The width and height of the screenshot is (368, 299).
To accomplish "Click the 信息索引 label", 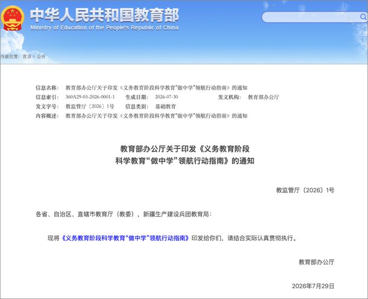I will [x=47, y=97].
